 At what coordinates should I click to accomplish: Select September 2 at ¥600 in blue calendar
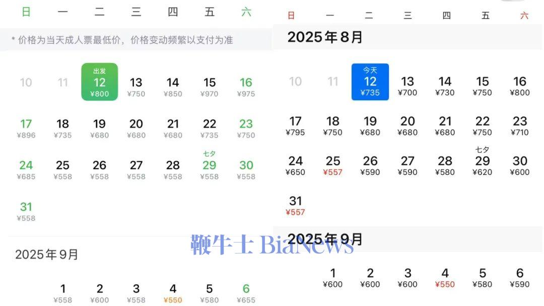click(x=370, y=278)
